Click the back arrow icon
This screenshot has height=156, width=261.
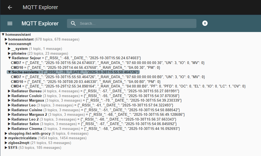pos(10,7)
